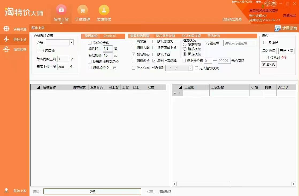The image size is (299, 196).
Task: Open the 上架时间 date picker dropdown
Action: pos(190,68)
